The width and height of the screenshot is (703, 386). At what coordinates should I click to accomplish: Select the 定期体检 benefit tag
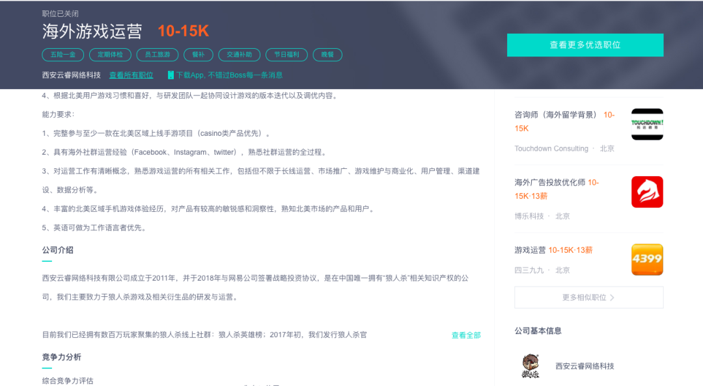tap(110, 55)
